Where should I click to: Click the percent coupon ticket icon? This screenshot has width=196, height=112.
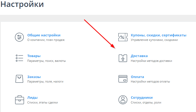(x=123, y=37)
